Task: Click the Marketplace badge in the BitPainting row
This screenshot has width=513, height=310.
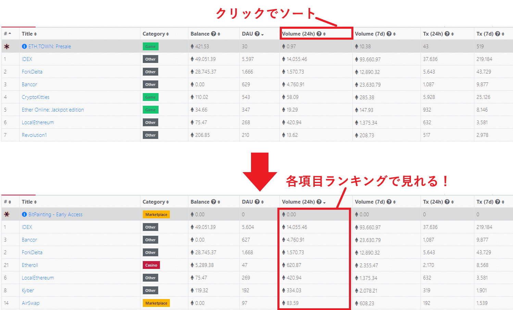Action: [x=156, y=215]
